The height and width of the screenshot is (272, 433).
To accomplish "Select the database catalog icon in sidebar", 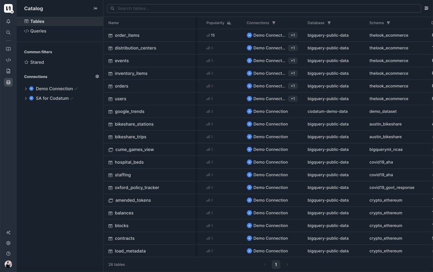I will (8, 82).
